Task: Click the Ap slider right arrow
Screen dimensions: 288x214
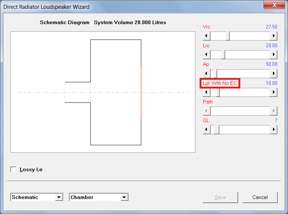Action: point(273,74)
